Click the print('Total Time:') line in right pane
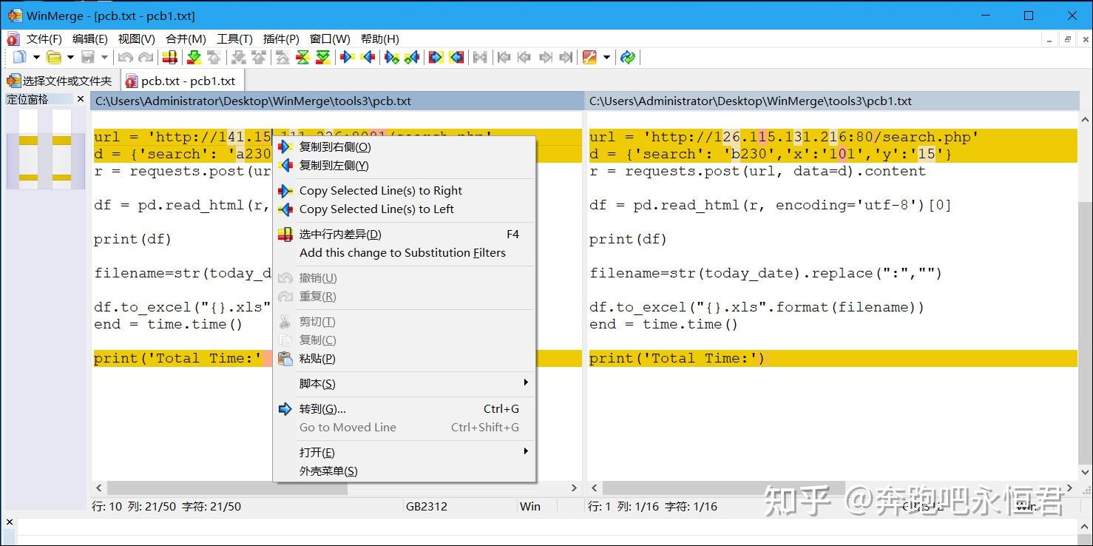Screen dimensions: 1093x546 coord(833,358)
